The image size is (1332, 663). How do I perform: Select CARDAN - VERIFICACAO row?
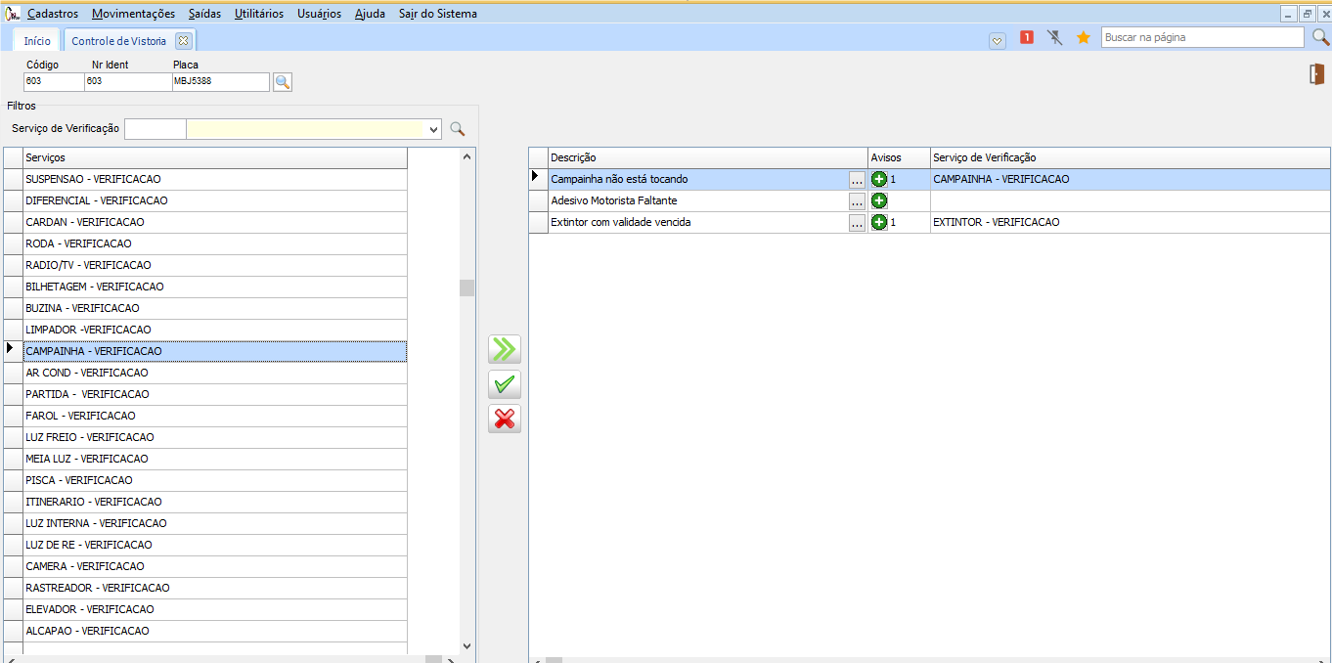click(214, 222)
